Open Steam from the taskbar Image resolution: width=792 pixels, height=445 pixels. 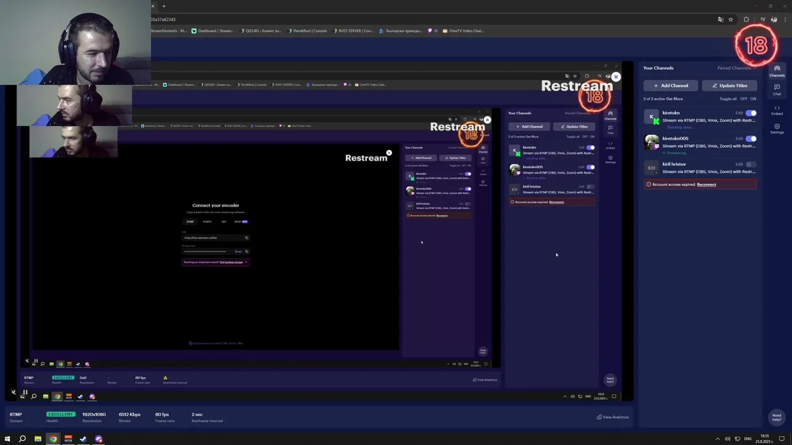[84, 439]
